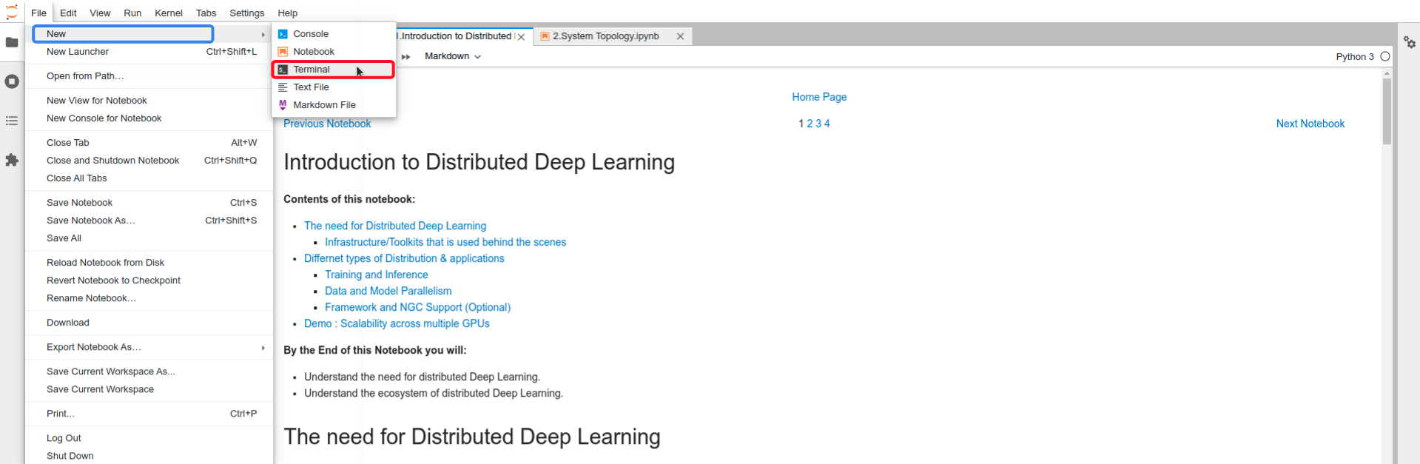
Task: Click the restart and run all fast-forward icon
Action: [406, 57]
